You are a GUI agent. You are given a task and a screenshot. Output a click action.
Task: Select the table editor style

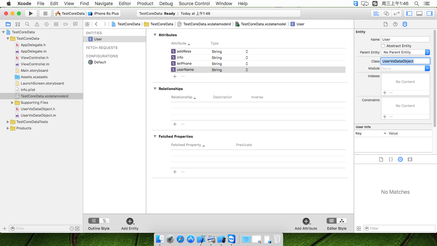click(331, 221)
